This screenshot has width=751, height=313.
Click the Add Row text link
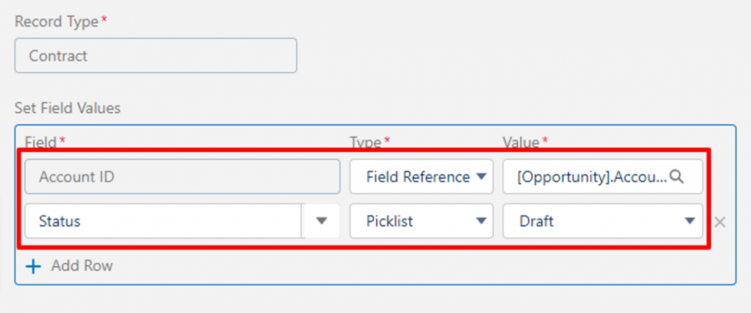click(x=81, y=266)
